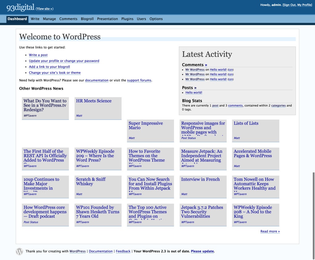Click the WordPress logo icon in footer
This screenshot has height=260, width=315.
(19, 251)
